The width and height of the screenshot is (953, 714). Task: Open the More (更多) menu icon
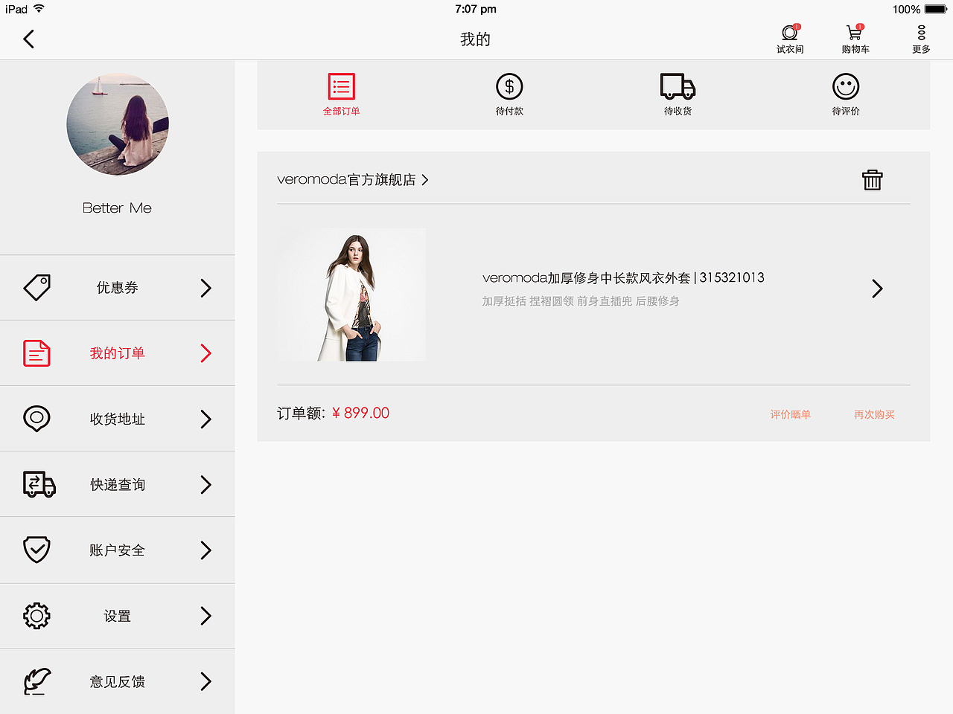[921, 33]
